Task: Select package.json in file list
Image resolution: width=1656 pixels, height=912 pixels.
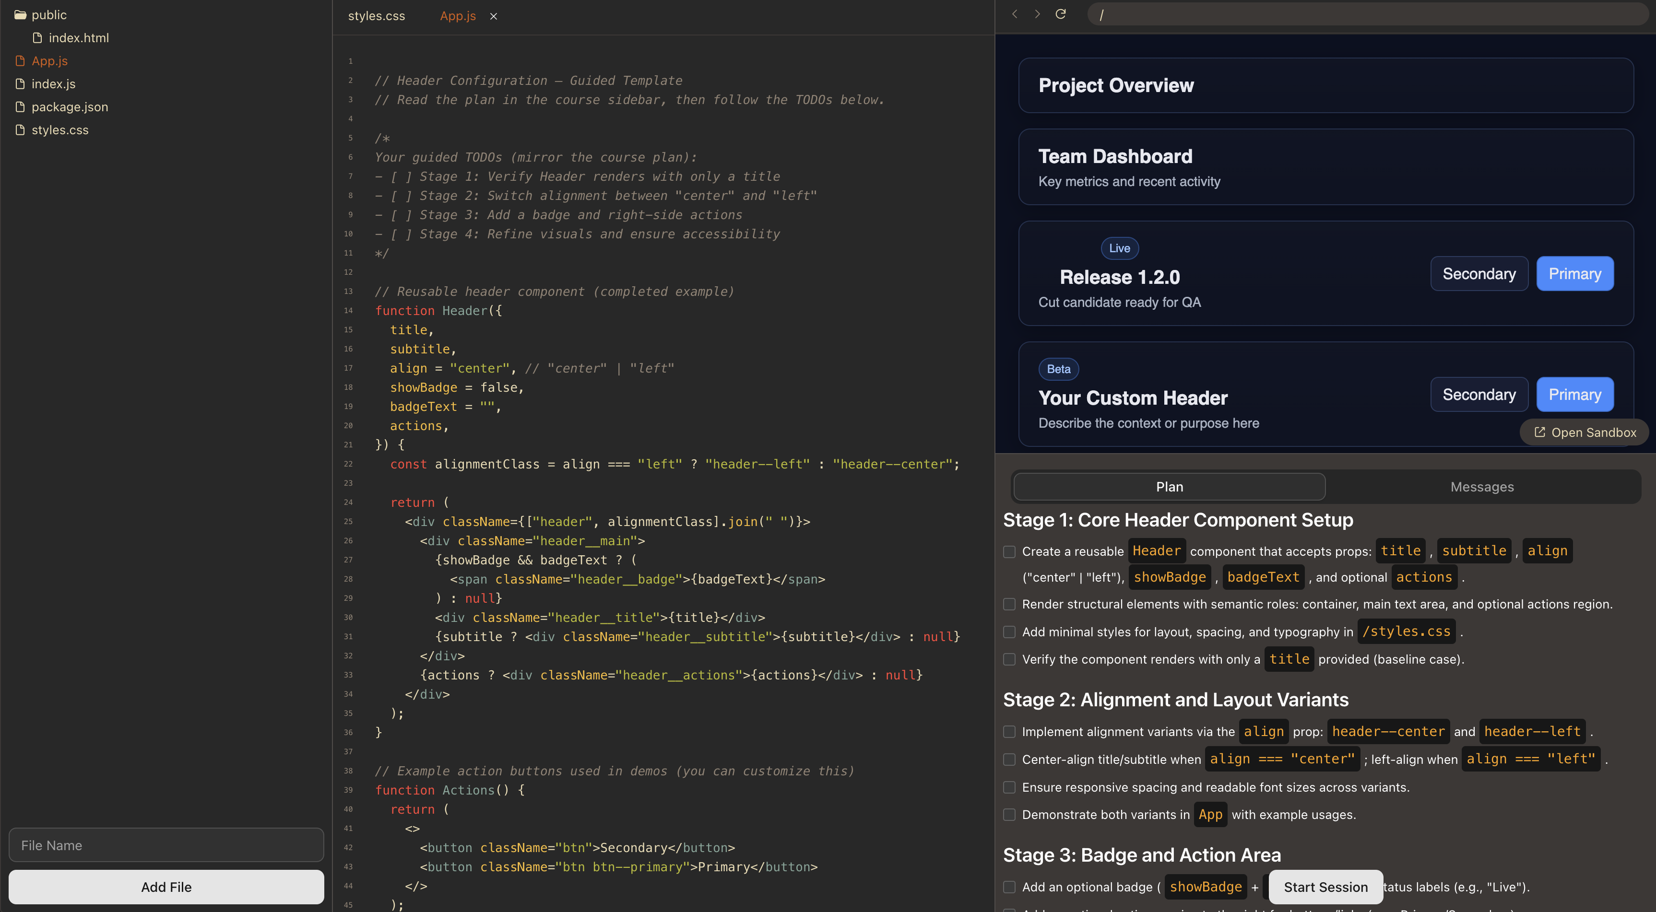Action: (x=70, y=107)
